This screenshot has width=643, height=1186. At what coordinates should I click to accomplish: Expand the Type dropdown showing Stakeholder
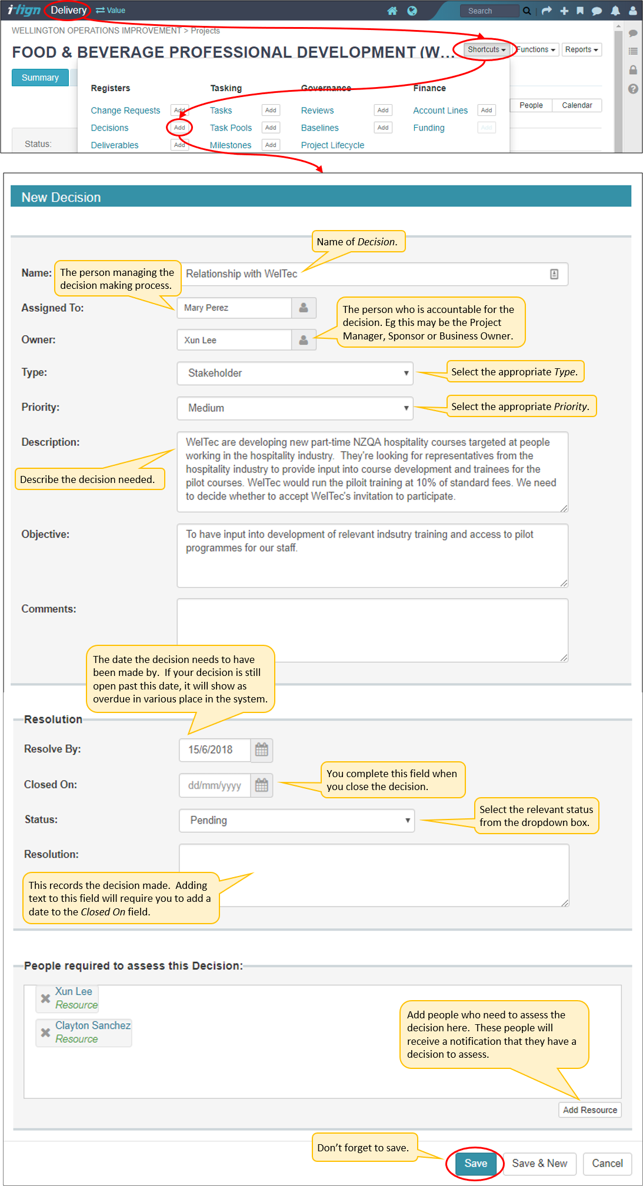click(295, 373)
